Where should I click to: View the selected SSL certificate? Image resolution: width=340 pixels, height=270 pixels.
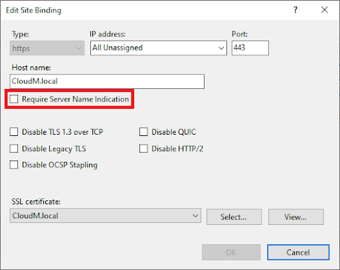[296, 217]
